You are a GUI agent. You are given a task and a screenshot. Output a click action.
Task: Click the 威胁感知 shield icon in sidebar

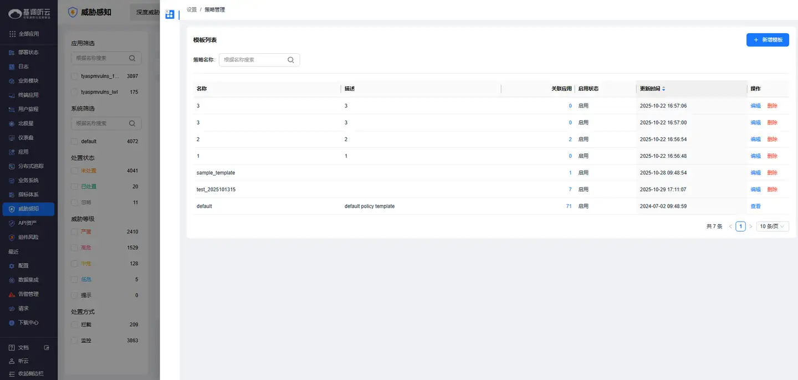[x=12, y=209]
